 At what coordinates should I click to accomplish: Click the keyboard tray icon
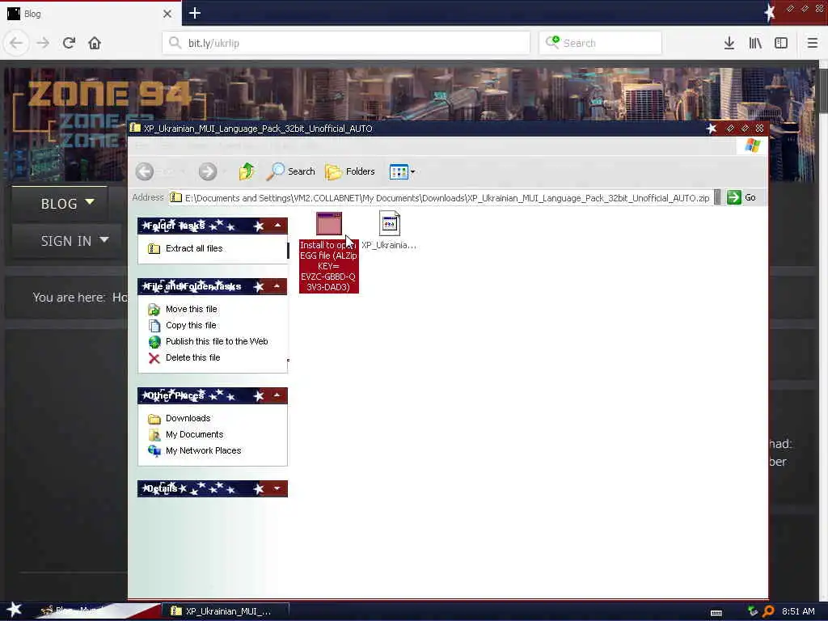716,613
